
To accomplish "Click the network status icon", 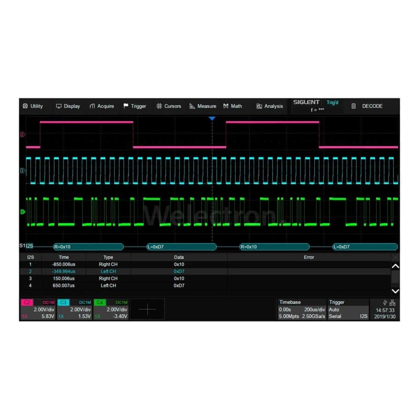I will pos(392,303).
